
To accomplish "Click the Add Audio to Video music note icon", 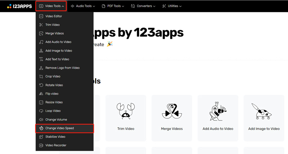I will [x=41, y=42].
